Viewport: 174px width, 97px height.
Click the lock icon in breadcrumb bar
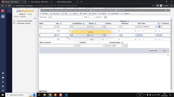(166, 11)
